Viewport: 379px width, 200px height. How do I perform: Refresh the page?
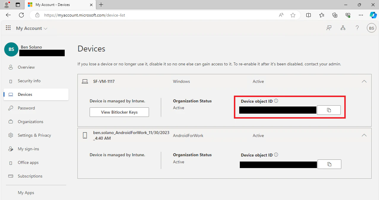click(x=21, y=15)
